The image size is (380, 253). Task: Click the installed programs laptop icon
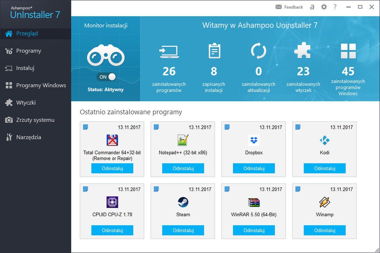169,52
